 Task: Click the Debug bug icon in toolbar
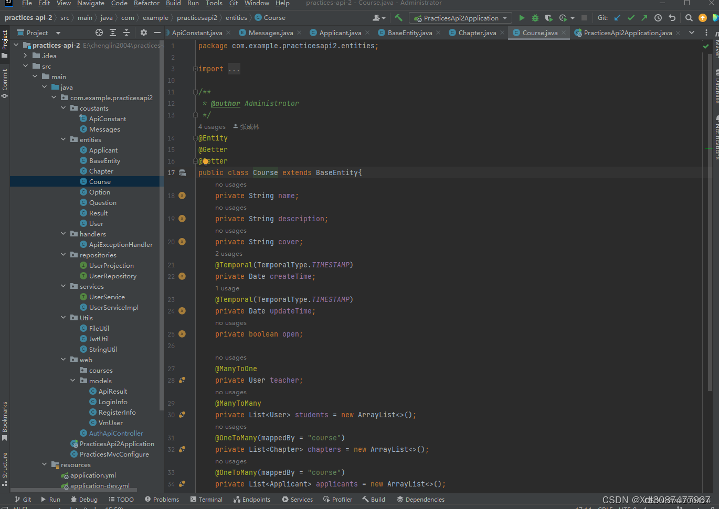tap(535, 18)
